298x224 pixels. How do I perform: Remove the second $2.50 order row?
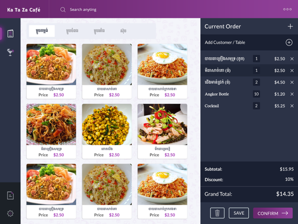coord(292,71)
